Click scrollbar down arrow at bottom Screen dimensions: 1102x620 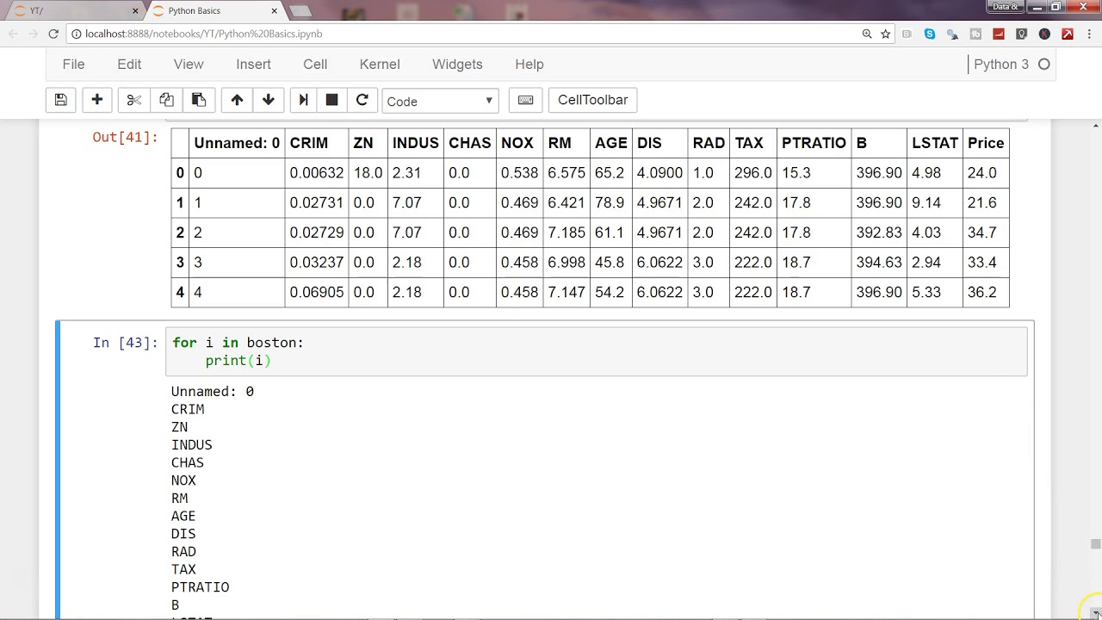coord(1095,612)
